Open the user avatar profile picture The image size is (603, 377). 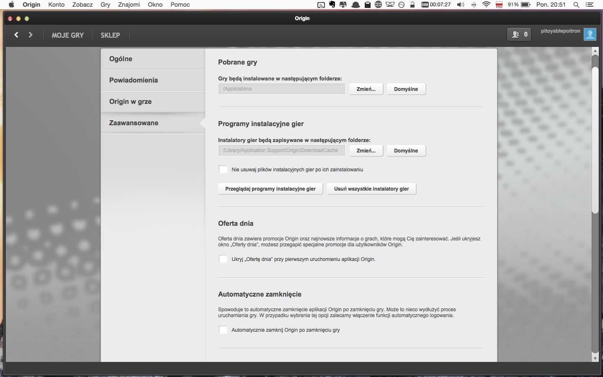point(590,34)
